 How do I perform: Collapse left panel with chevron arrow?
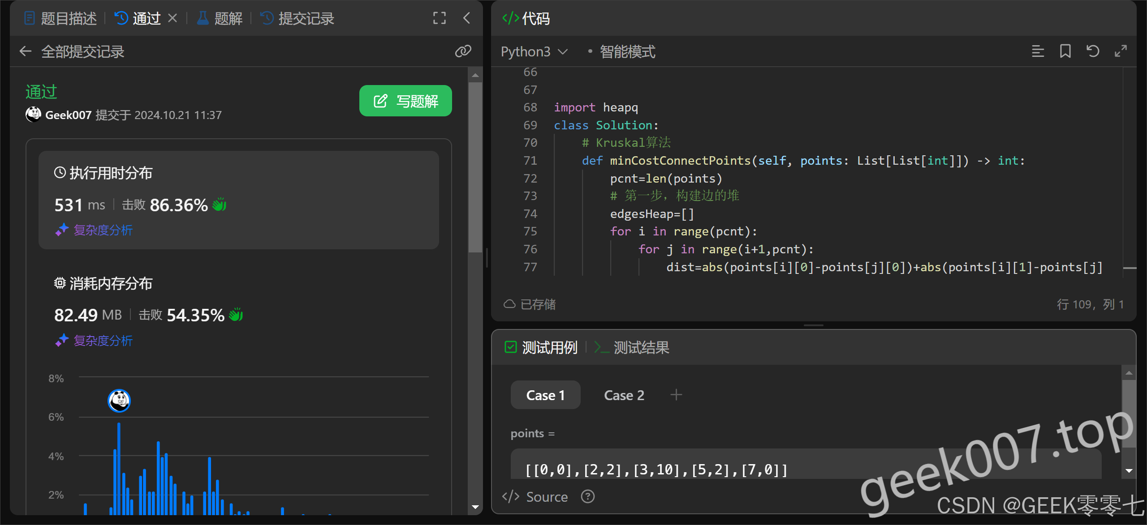[466, 18]
